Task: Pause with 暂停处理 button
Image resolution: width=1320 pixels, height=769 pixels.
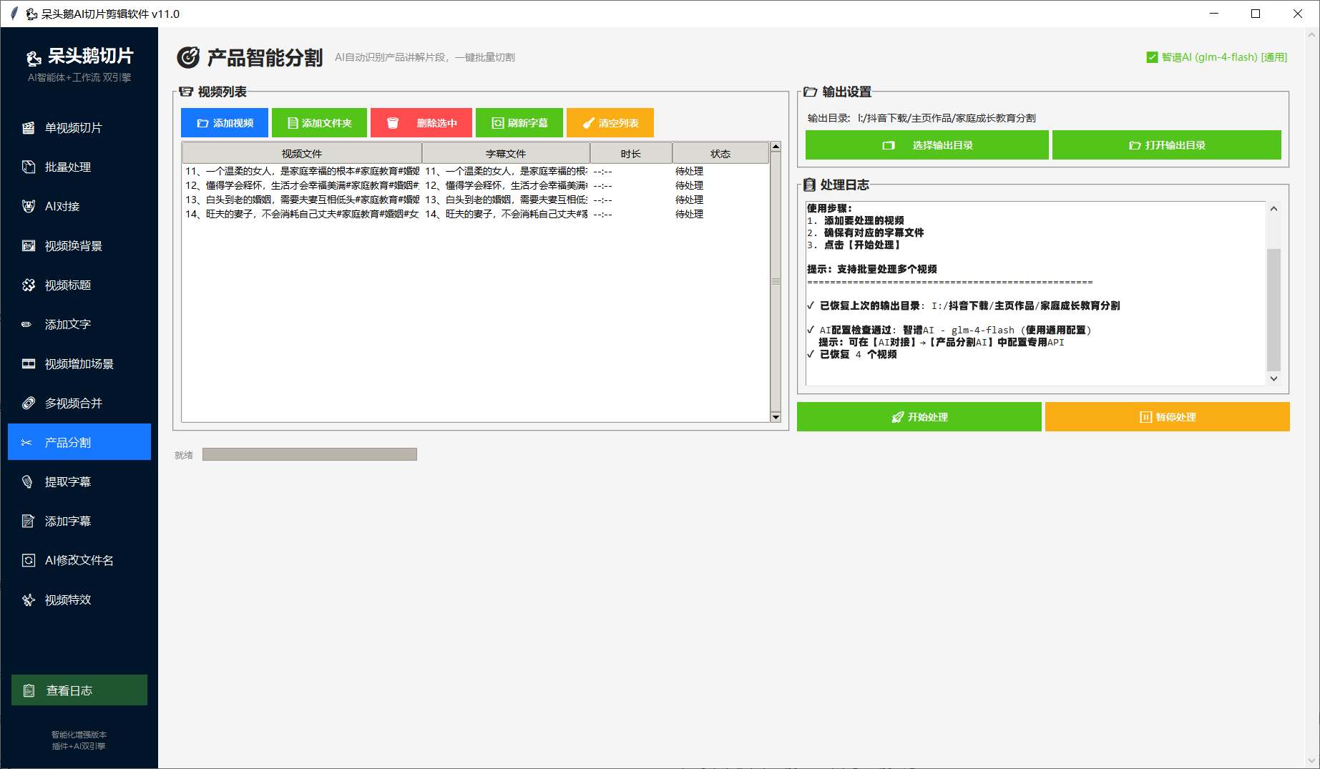Action: click(1168, 417)
